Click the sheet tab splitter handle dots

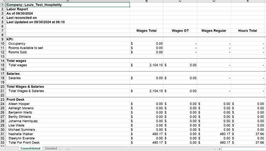215,149
